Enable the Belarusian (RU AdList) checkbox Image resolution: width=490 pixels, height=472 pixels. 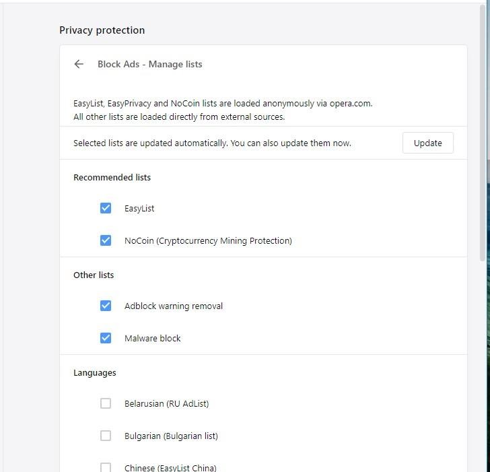coord(106,403)
